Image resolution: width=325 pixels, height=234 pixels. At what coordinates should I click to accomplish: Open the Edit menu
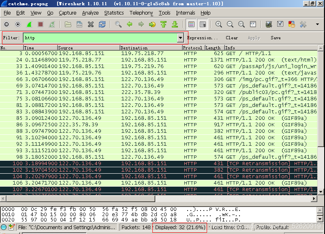point(20,13)
